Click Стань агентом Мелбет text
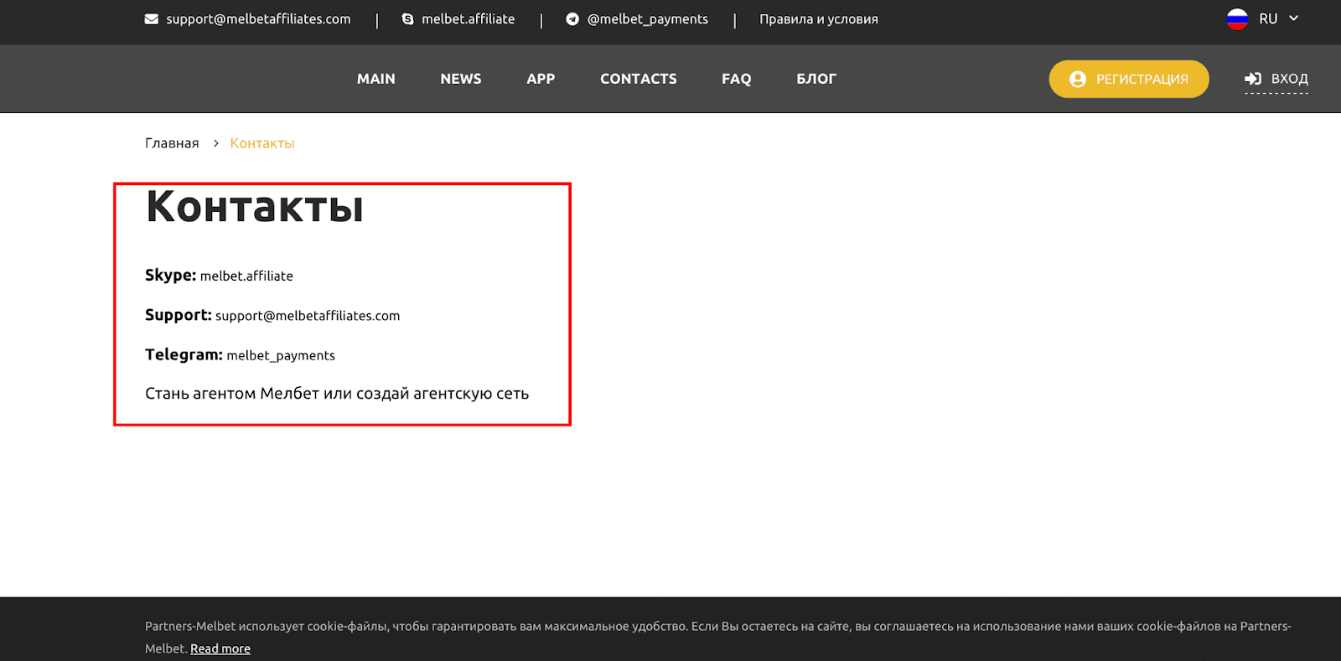Screen dimensions: 1341x661 coord(337,394)
